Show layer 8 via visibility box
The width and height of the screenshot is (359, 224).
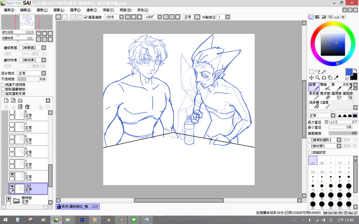tap(12, 112)
